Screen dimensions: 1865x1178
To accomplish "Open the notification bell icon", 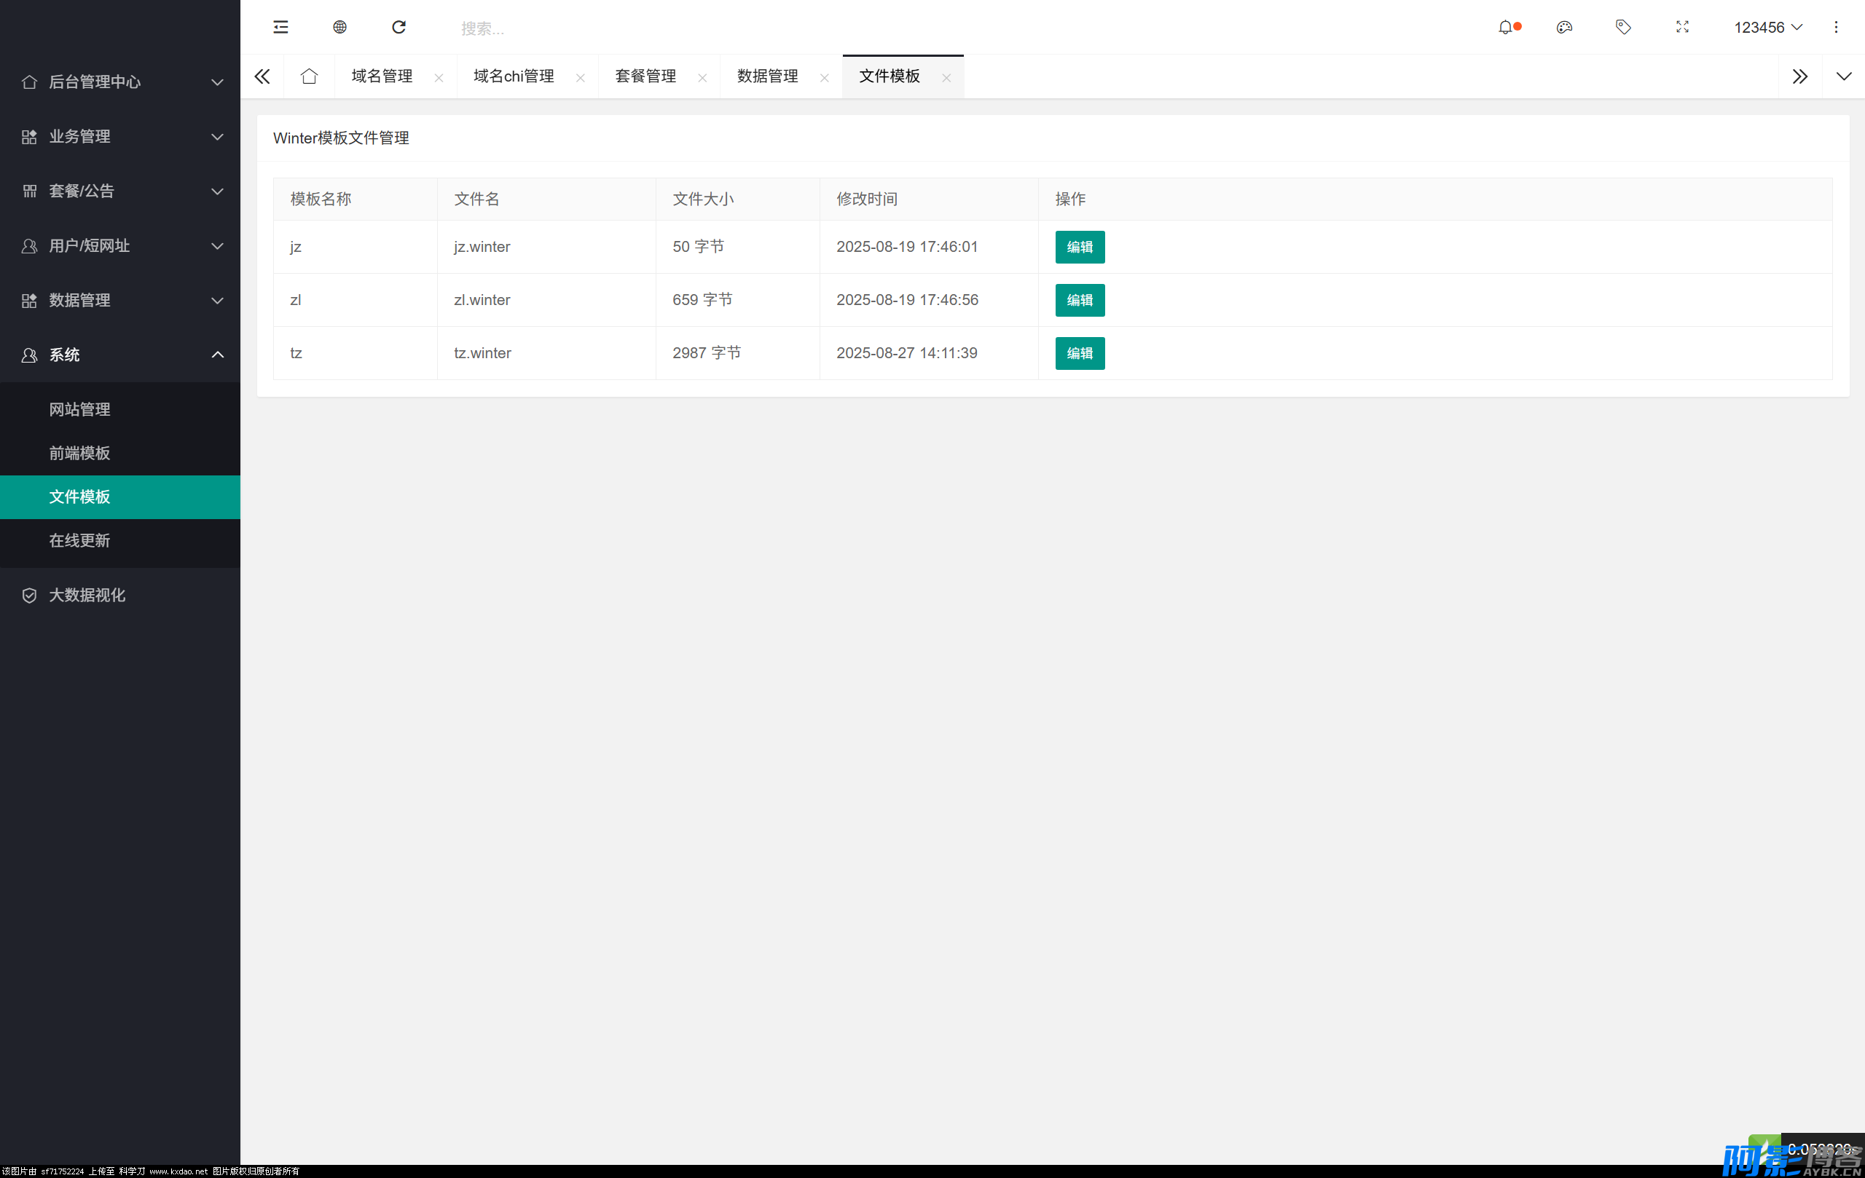I will point(1505,27).
